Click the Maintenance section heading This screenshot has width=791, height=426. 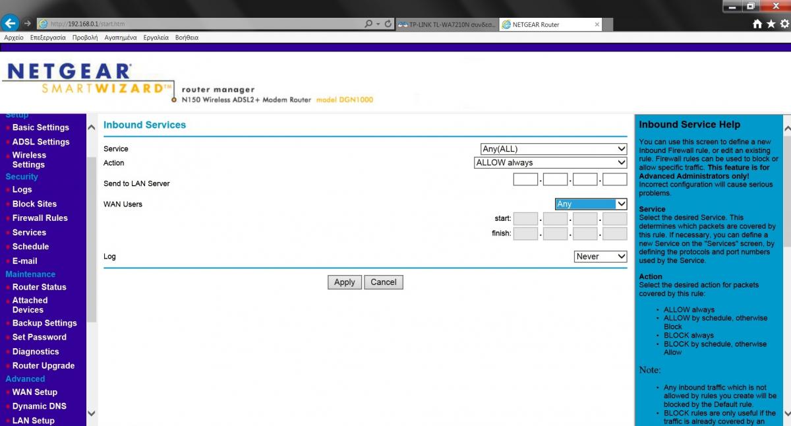tap(30, 274)
